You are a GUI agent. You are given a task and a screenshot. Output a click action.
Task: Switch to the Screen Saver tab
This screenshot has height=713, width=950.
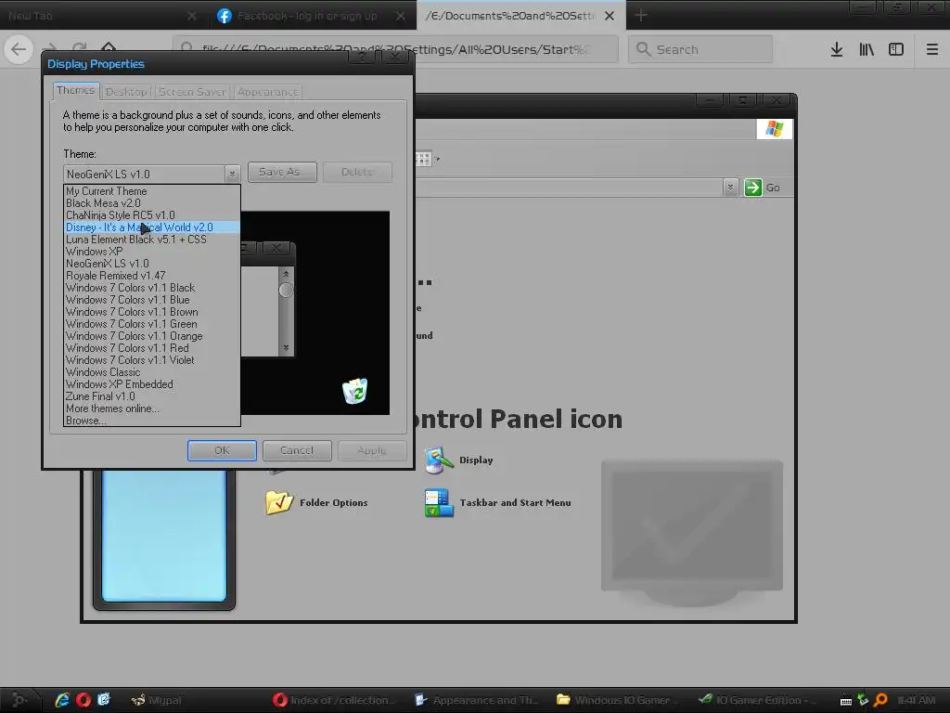point(192,92)
